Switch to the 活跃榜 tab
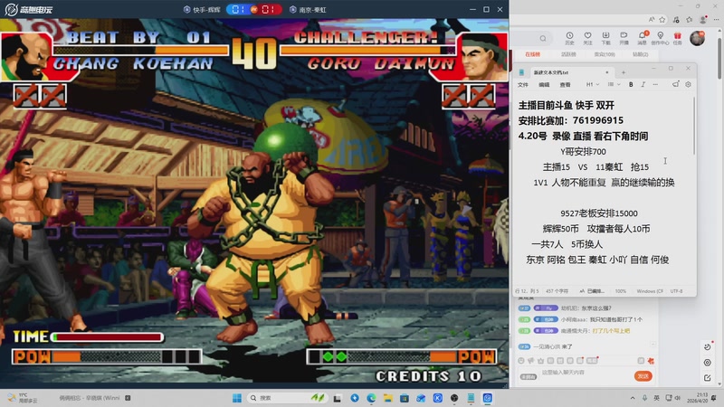Screen dimensions: 724x407 pos(568,54)
